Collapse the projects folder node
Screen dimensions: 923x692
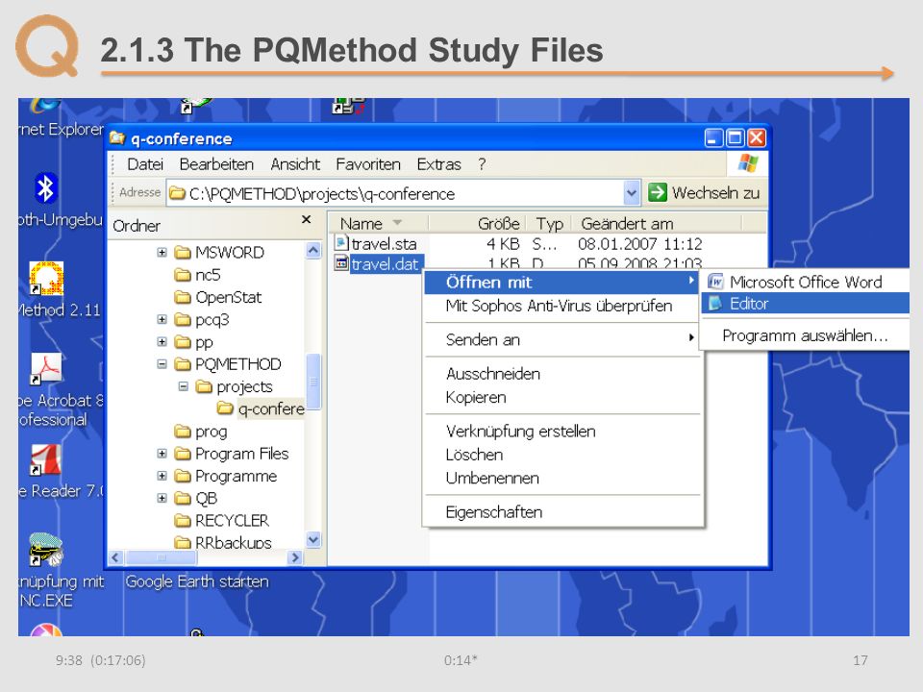click(x=183, y=386)
